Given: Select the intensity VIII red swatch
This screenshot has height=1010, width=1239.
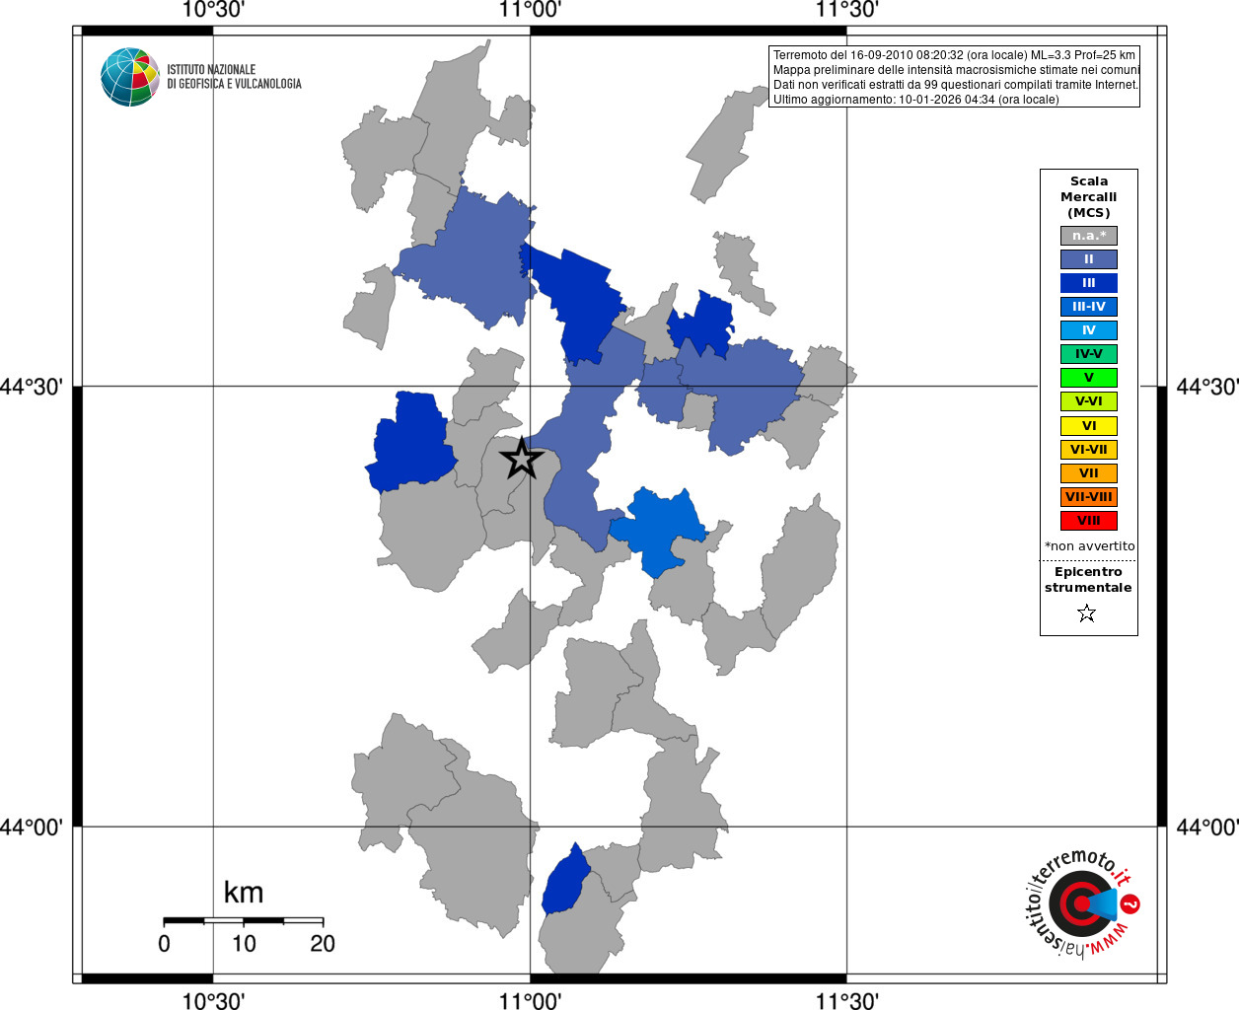Looking at the screenshot, I should pos(1088,521).
